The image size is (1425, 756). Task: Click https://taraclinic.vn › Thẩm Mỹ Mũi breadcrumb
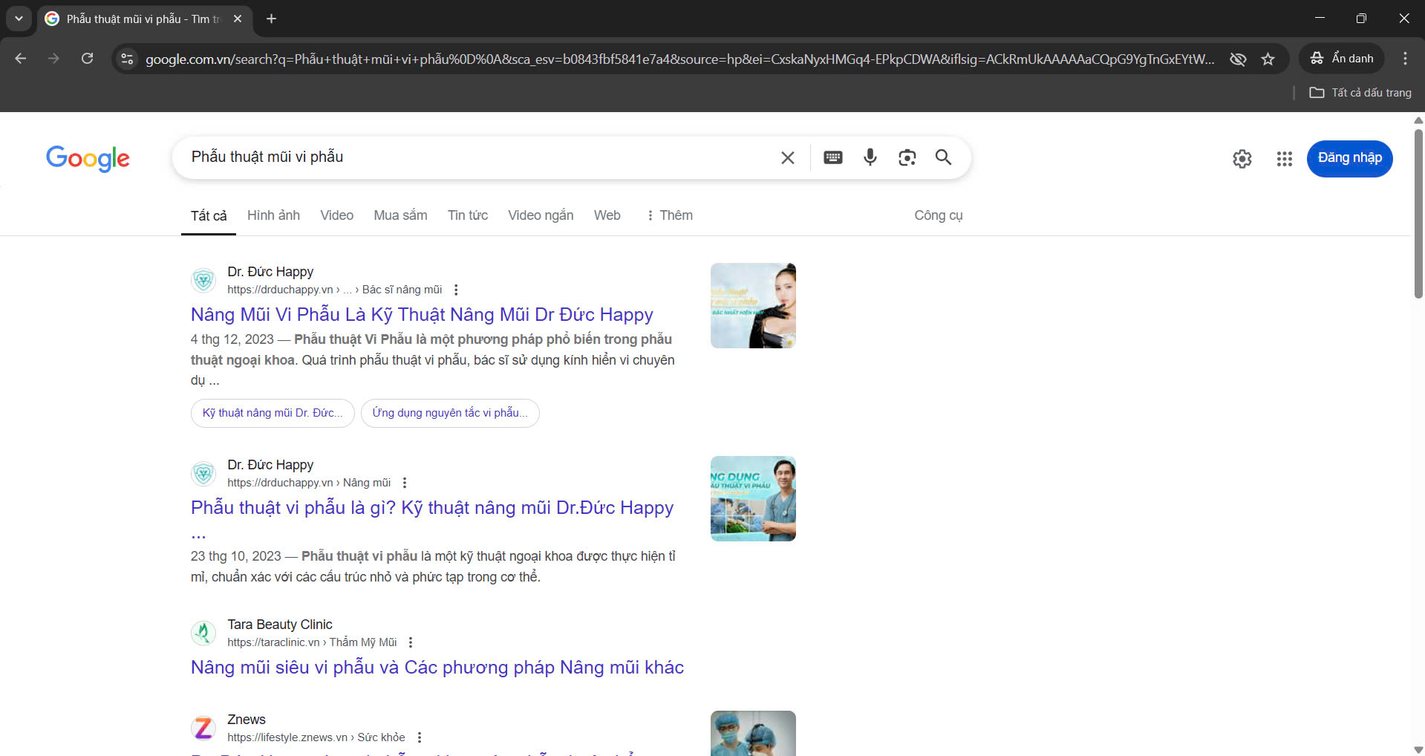(312, 642)
